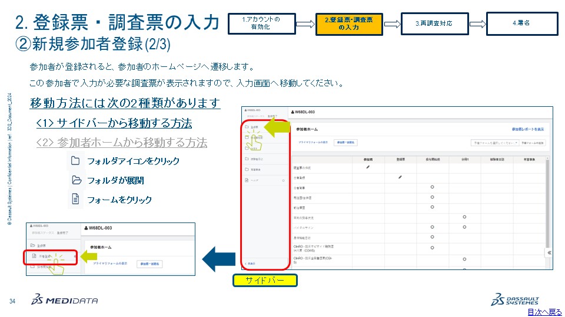
Task: Click the pencil icon in the 登録票 column
Action: [x=400, y=177]
